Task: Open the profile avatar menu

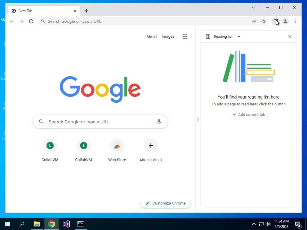Action: pyautogui.click(x=285, y=21)
